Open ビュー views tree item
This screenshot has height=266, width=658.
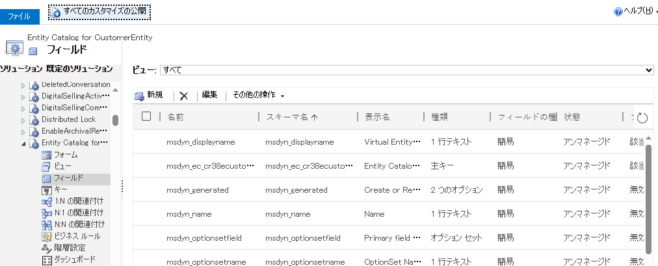pyautogui.click(x=62, y=167)
